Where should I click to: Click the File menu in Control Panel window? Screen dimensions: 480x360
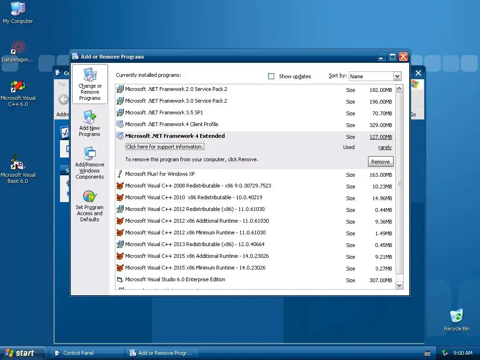(x=62, y=84)
